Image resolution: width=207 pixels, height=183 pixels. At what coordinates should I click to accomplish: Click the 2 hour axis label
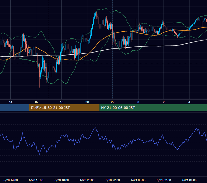click(164, 102)
